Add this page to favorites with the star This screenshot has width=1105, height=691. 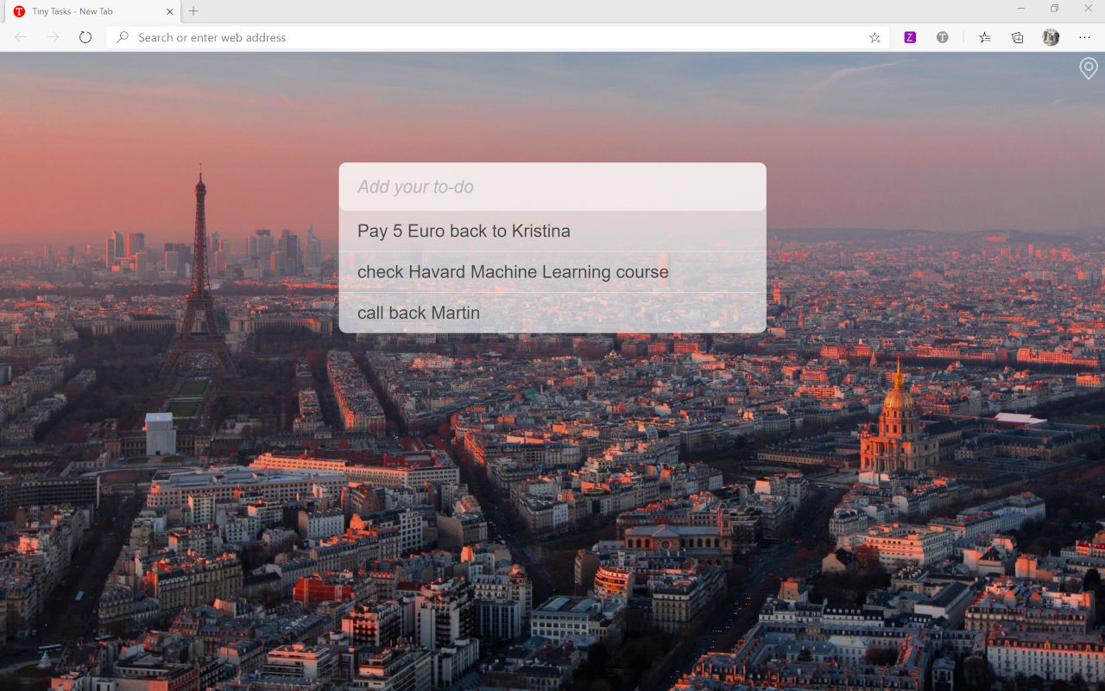(875, 37)
